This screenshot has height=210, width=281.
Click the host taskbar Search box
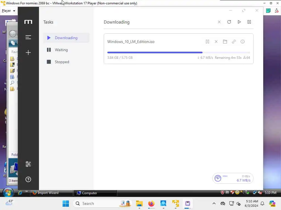click(102, 203)
